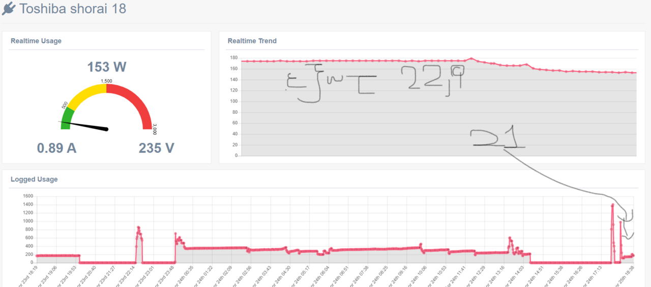Viewport: 651px width, 287px height.
Task: Select the 0.89 A current reading
Action: click(x=56, y=148)
